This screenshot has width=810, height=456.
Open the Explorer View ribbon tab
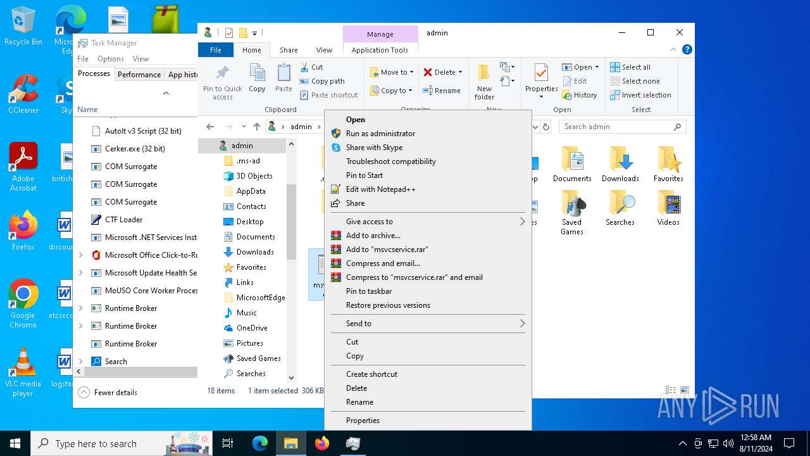coord(324,50)
